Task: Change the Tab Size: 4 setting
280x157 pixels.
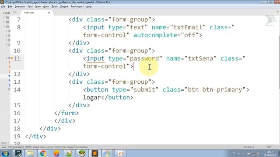Action: click(x=248, y=147)
